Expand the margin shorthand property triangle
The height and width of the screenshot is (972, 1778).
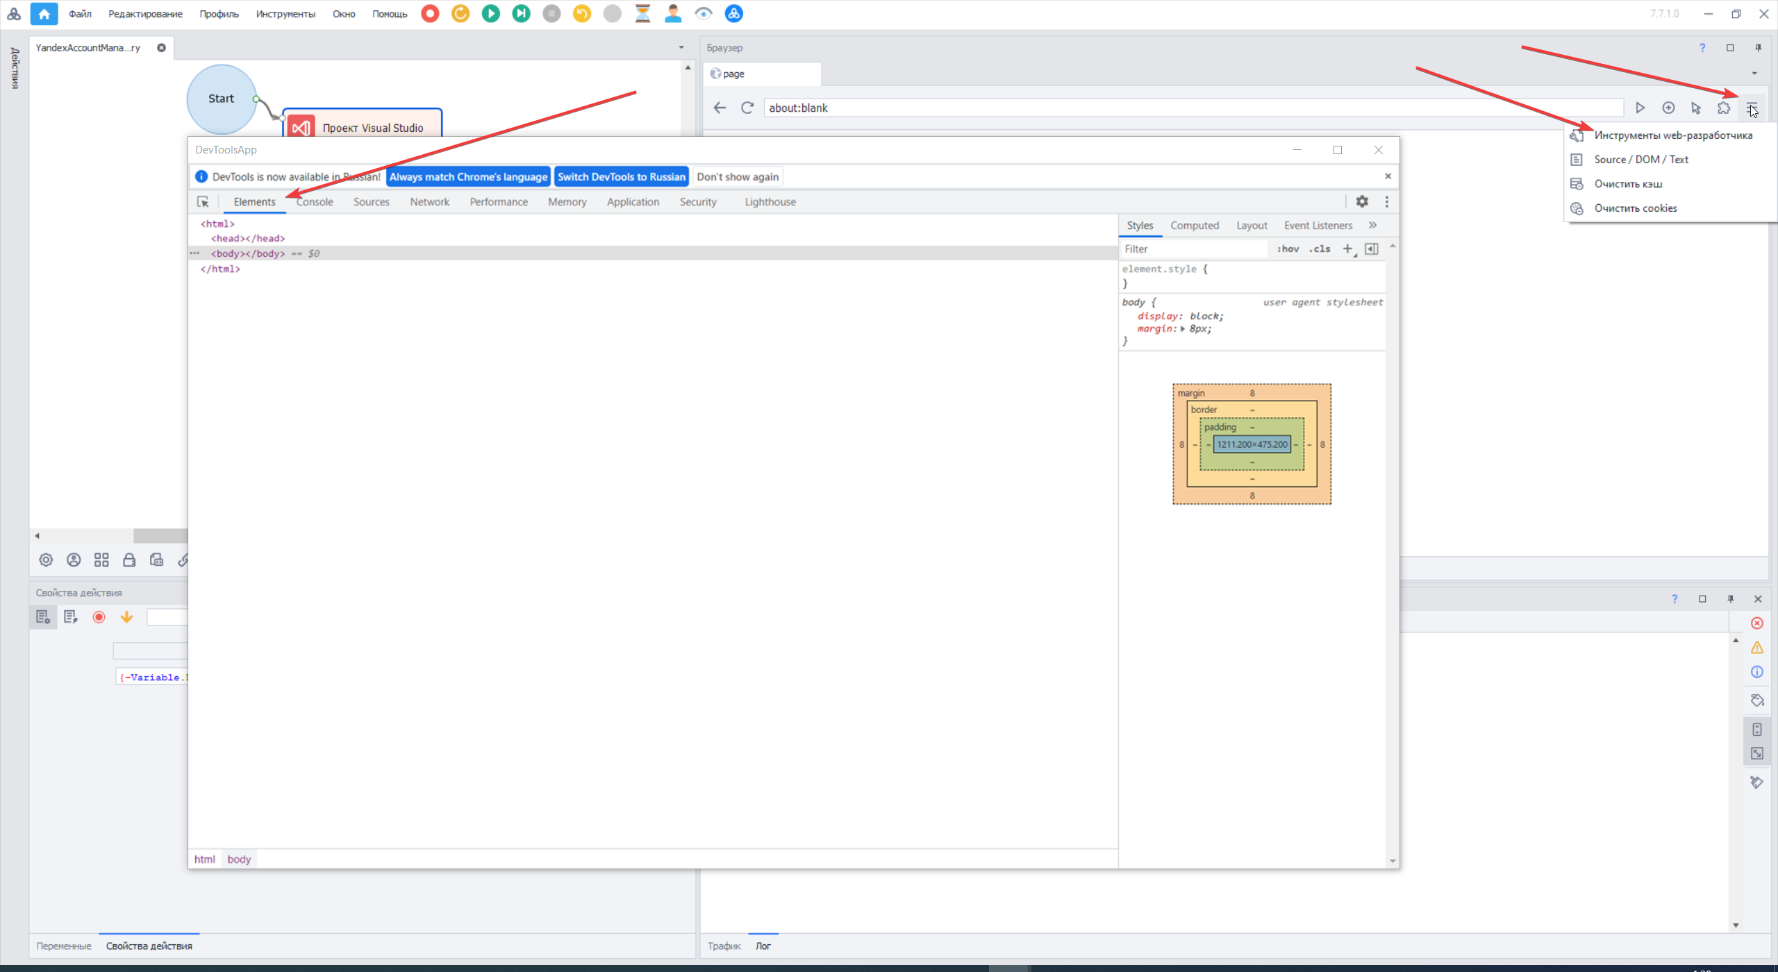click(1183, 329)
